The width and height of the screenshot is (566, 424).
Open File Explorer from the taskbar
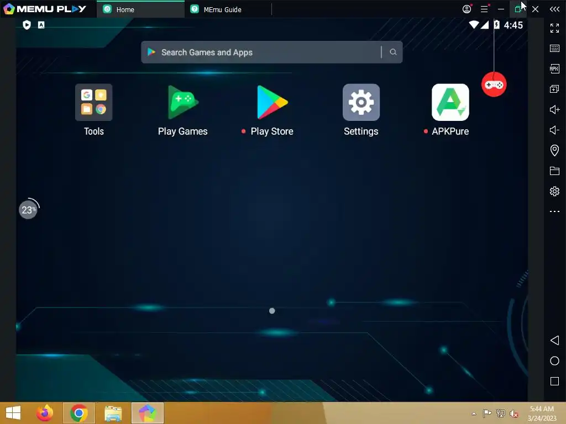point(113,413)
